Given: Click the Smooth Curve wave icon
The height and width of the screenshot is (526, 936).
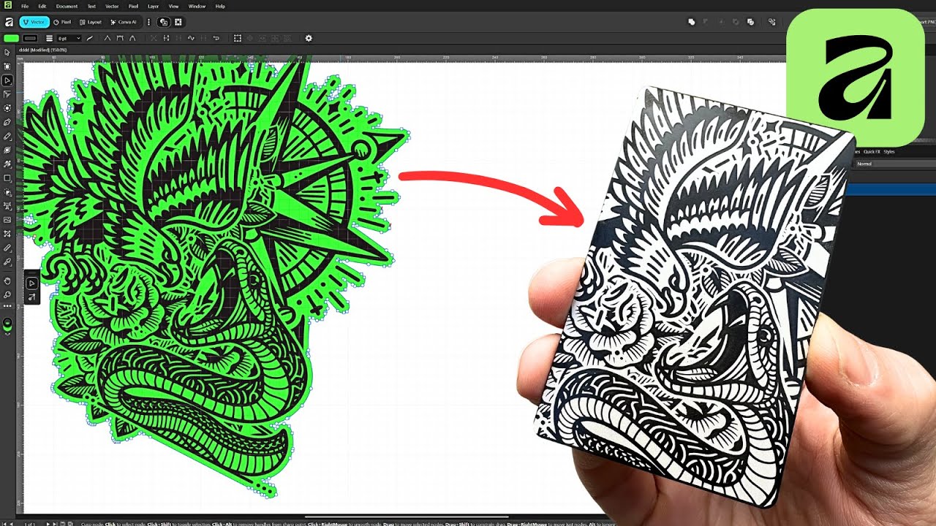Looking at the screenshot, I should 191,38.
